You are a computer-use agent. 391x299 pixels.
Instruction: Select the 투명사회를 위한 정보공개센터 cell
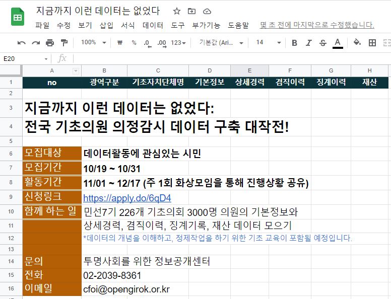click(x=147, y=262)
